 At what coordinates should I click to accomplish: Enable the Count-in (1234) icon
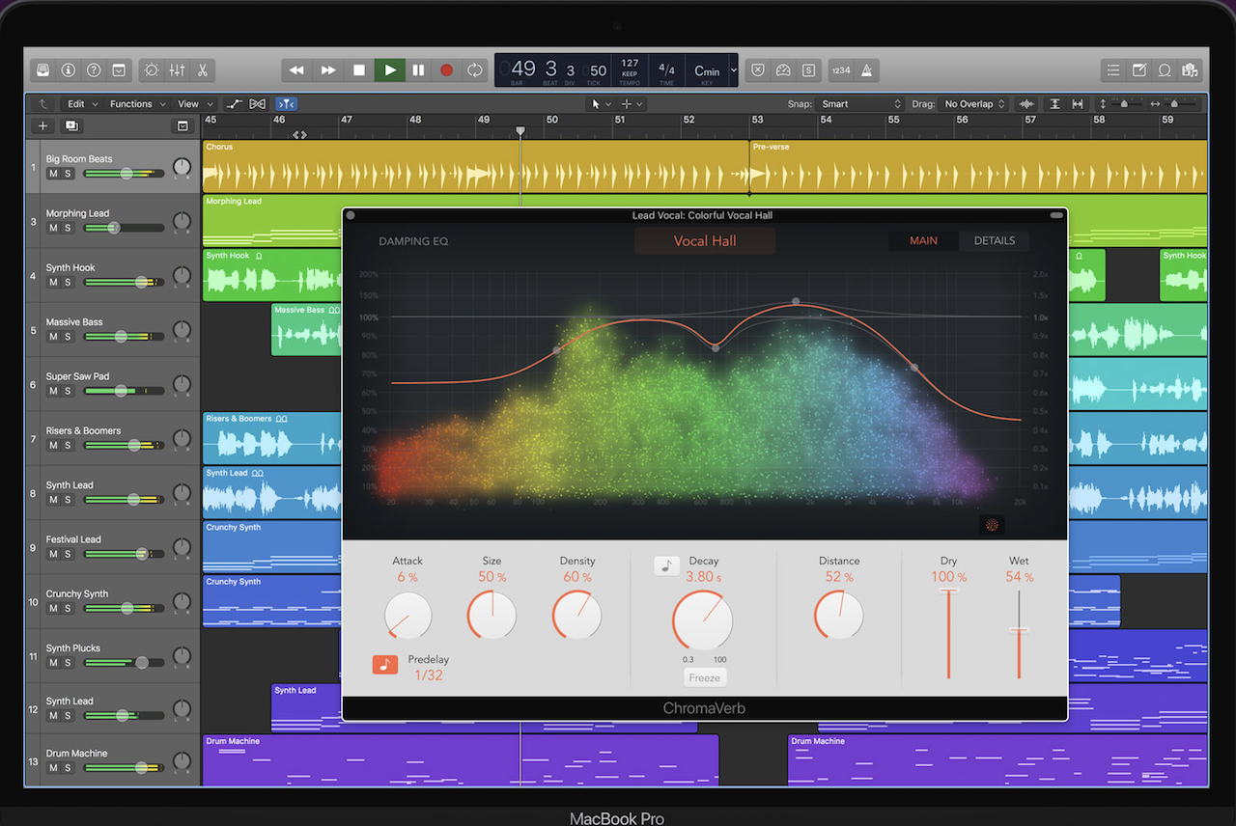(x=840, y=69)
